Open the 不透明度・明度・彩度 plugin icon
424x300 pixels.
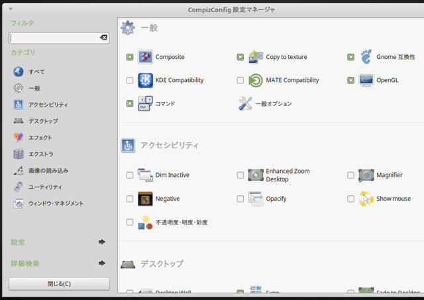[x=145, y=223]
